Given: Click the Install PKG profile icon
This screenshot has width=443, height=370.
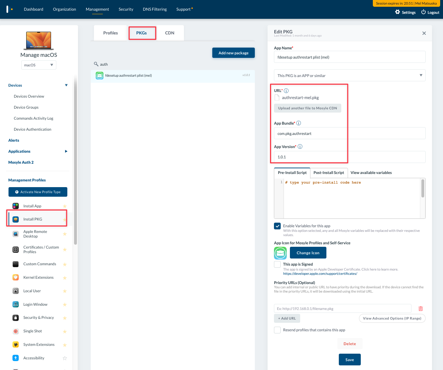Looking at the screenshot, I should tap(16, 219).
